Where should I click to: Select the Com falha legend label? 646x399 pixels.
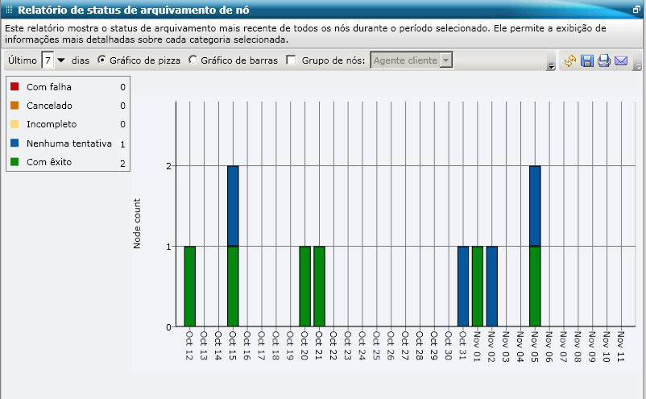pos(49,87)
